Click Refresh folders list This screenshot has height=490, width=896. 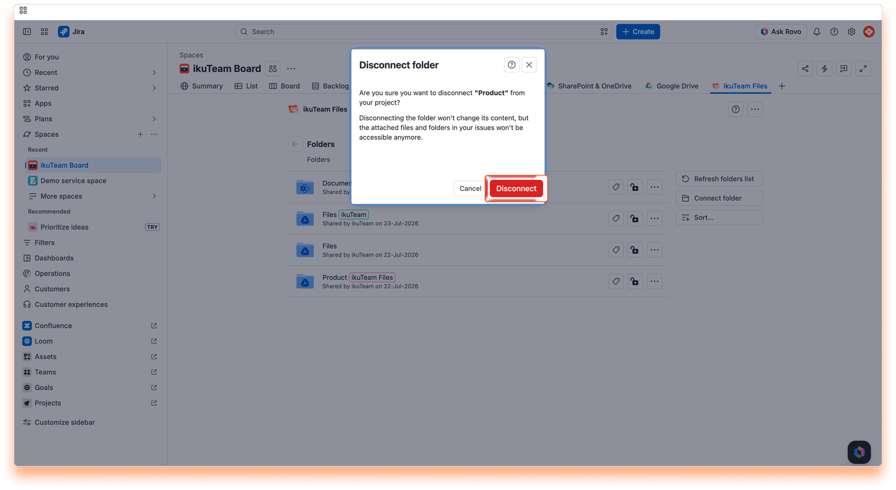(x=719, y=179)
